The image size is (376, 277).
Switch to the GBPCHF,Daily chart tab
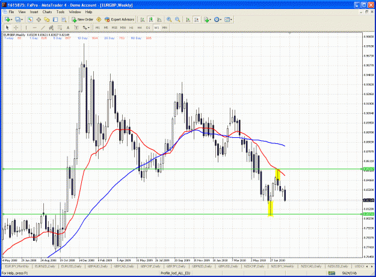tap(150, 266)
